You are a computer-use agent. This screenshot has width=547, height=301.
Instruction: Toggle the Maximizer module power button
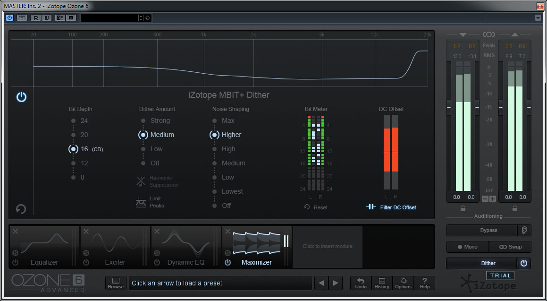[227, 262]
